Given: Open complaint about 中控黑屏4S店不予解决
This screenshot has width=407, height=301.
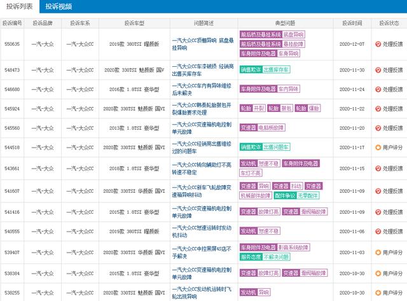Looking at the screenshot, I should click(x=202, y=253).
